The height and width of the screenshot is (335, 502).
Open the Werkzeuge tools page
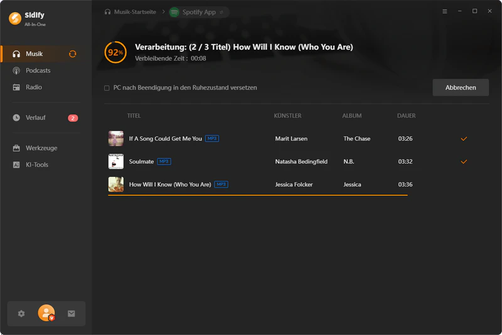41,148
